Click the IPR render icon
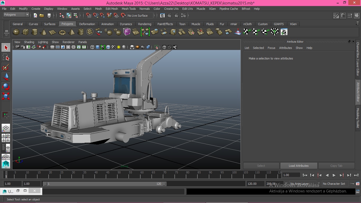Viewport: 361px width, 203px height. click(x=176, y=15)
